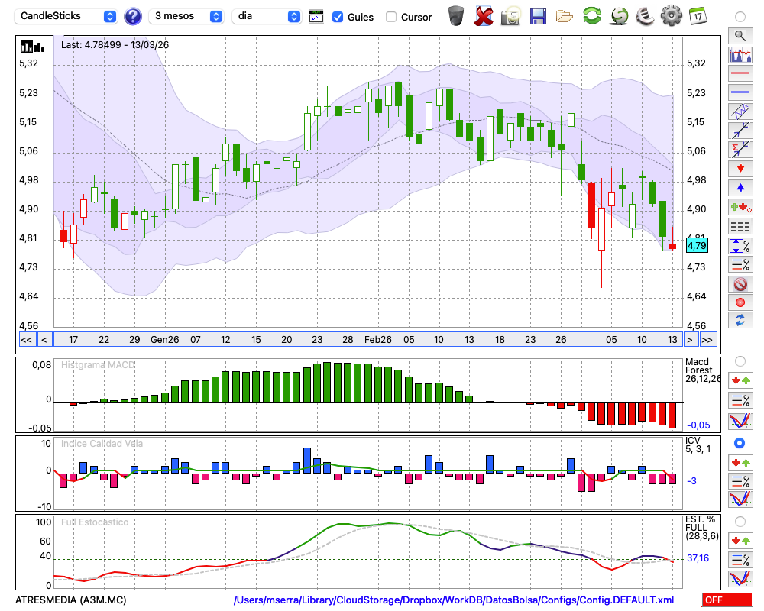Select the blue horizontal line tool
The image size is (764, 611).
click(x=740, y=92)
